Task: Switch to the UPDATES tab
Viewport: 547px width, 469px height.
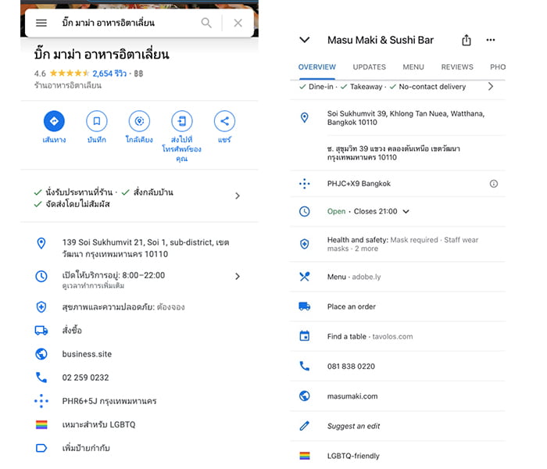Action: 369,67
